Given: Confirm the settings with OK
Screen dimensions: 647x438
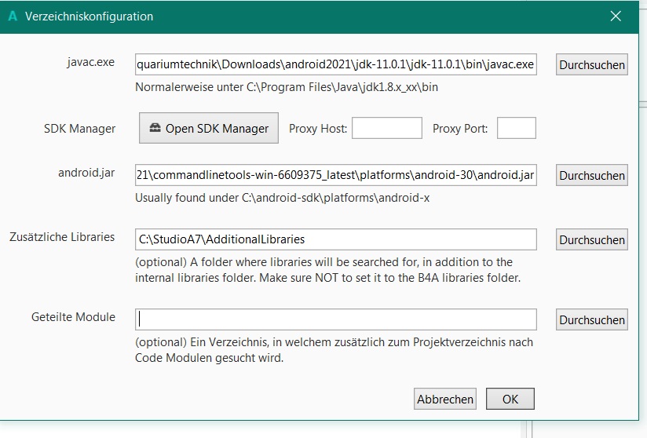Looking at the screenshot, I should (510, 399).
